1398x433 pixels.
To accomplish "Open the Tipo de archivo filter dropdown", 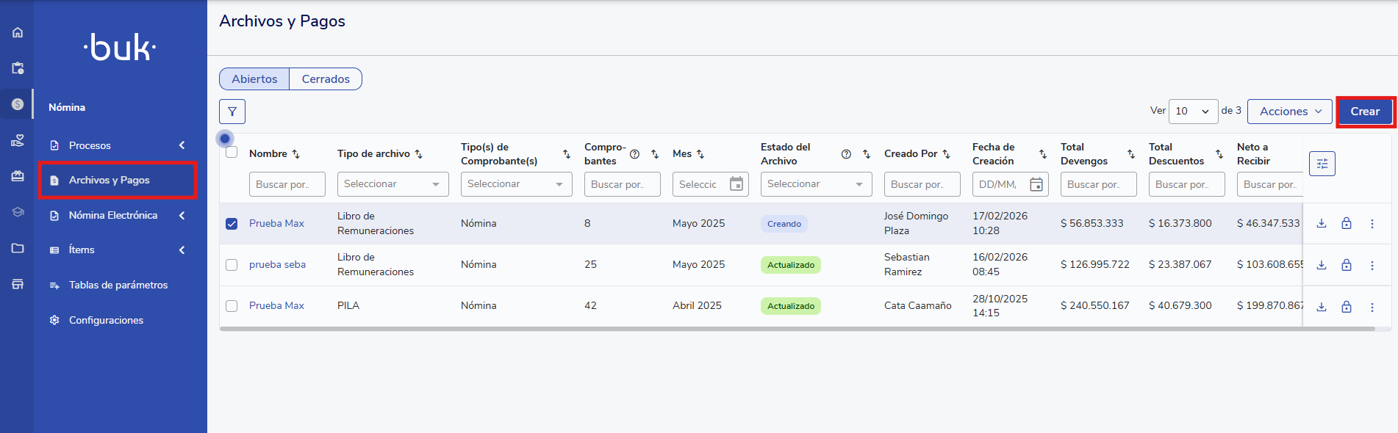I will click(392, 184).
